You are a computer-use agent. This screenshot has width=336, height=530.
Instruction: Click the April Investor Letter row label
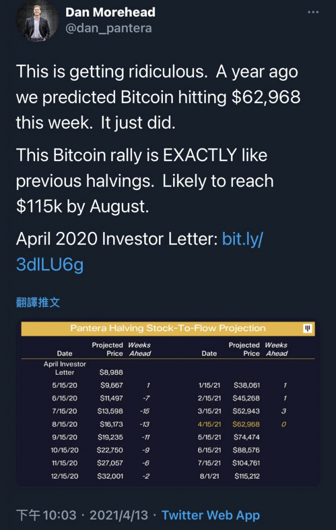pyautogui.click(x=65, y=368)
